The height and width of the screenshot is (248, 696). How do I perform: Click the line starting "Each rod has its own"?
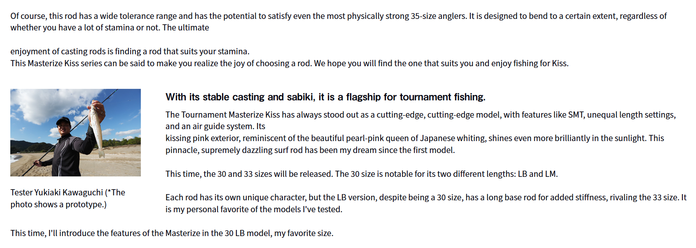(x=426, y=197)
